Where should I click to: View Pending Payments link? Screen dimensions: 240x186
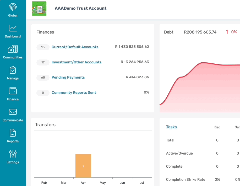pyautogui.click(x=68, y=77)
